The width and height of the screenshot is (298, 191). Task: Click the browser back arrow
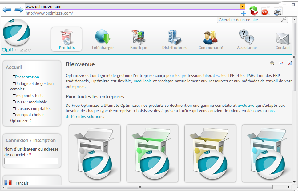click(6, 10)
